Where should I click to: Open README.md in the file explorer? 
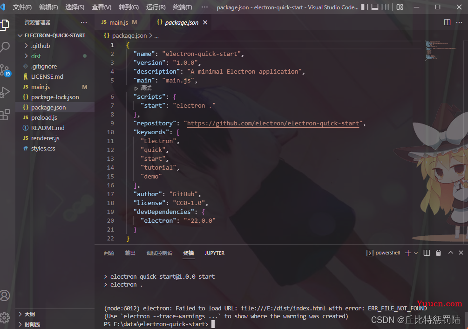point(55,128)
